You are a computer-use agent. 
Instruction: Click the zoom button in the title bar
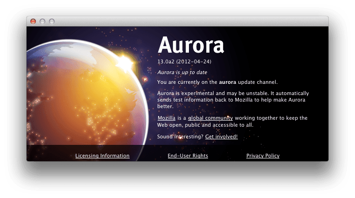52,21
